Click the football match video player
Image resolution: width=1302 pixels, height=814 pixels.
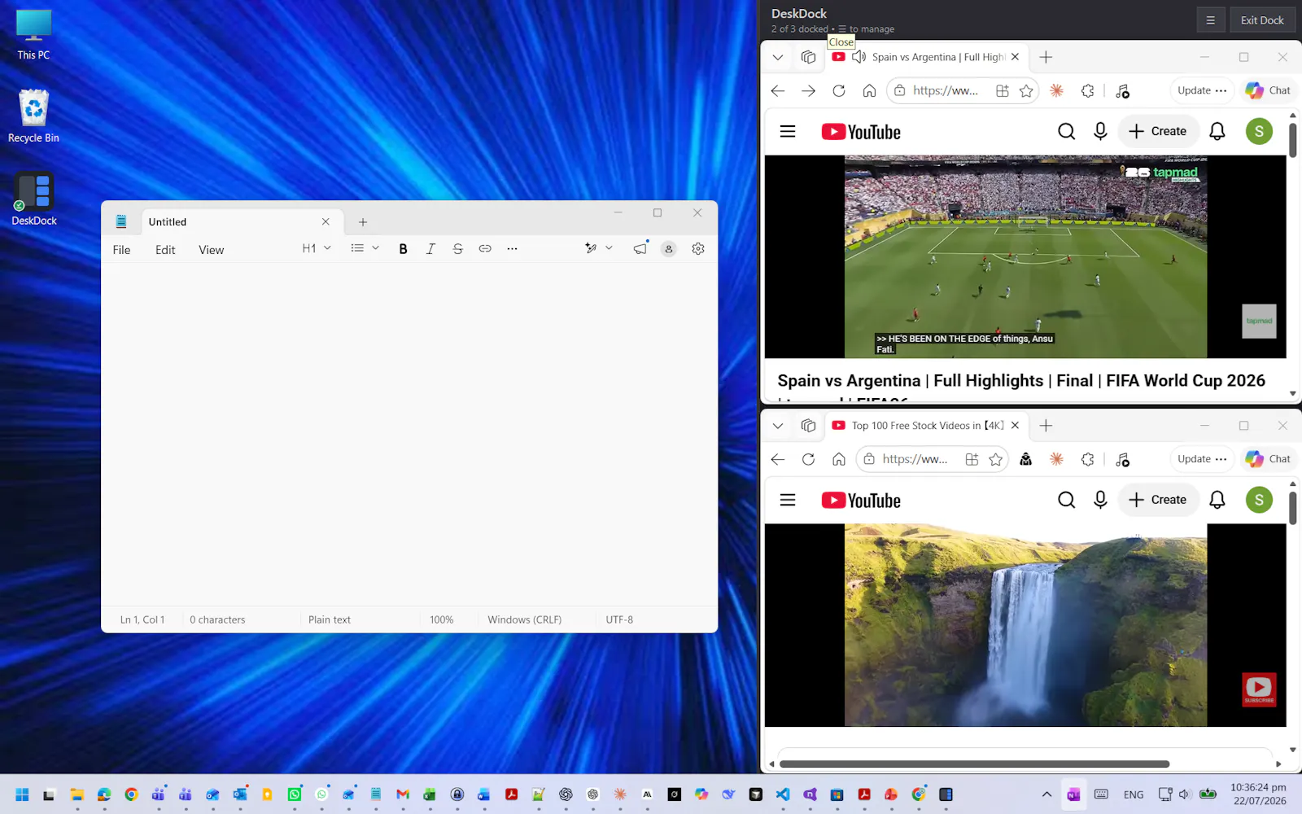[1025, 256]
